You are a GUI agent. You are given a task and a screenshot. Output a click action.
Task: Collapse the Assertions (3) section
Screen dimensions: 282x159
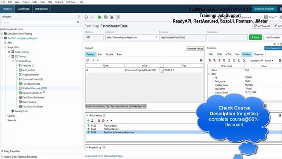tap(87, 115)
